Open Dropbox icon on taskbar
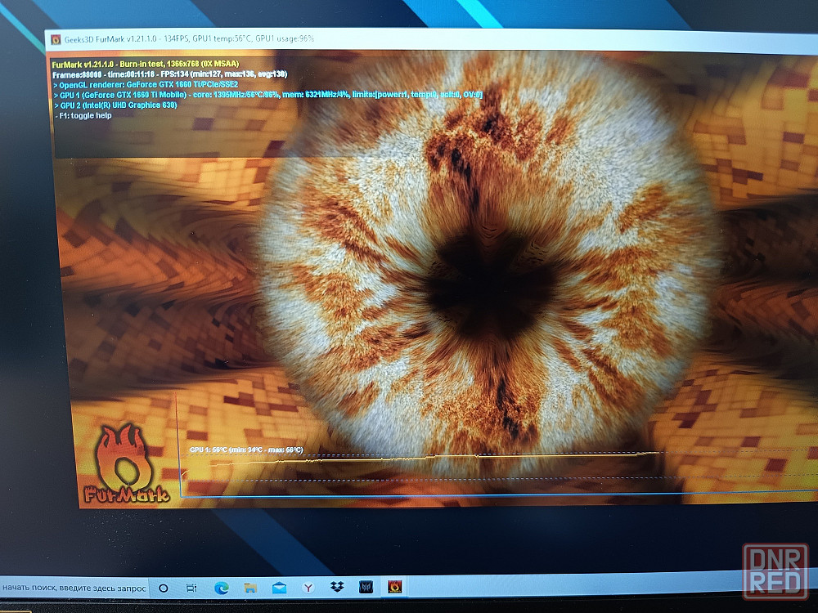The width and height of the screenshot is (818, 613). pos(337,588)
